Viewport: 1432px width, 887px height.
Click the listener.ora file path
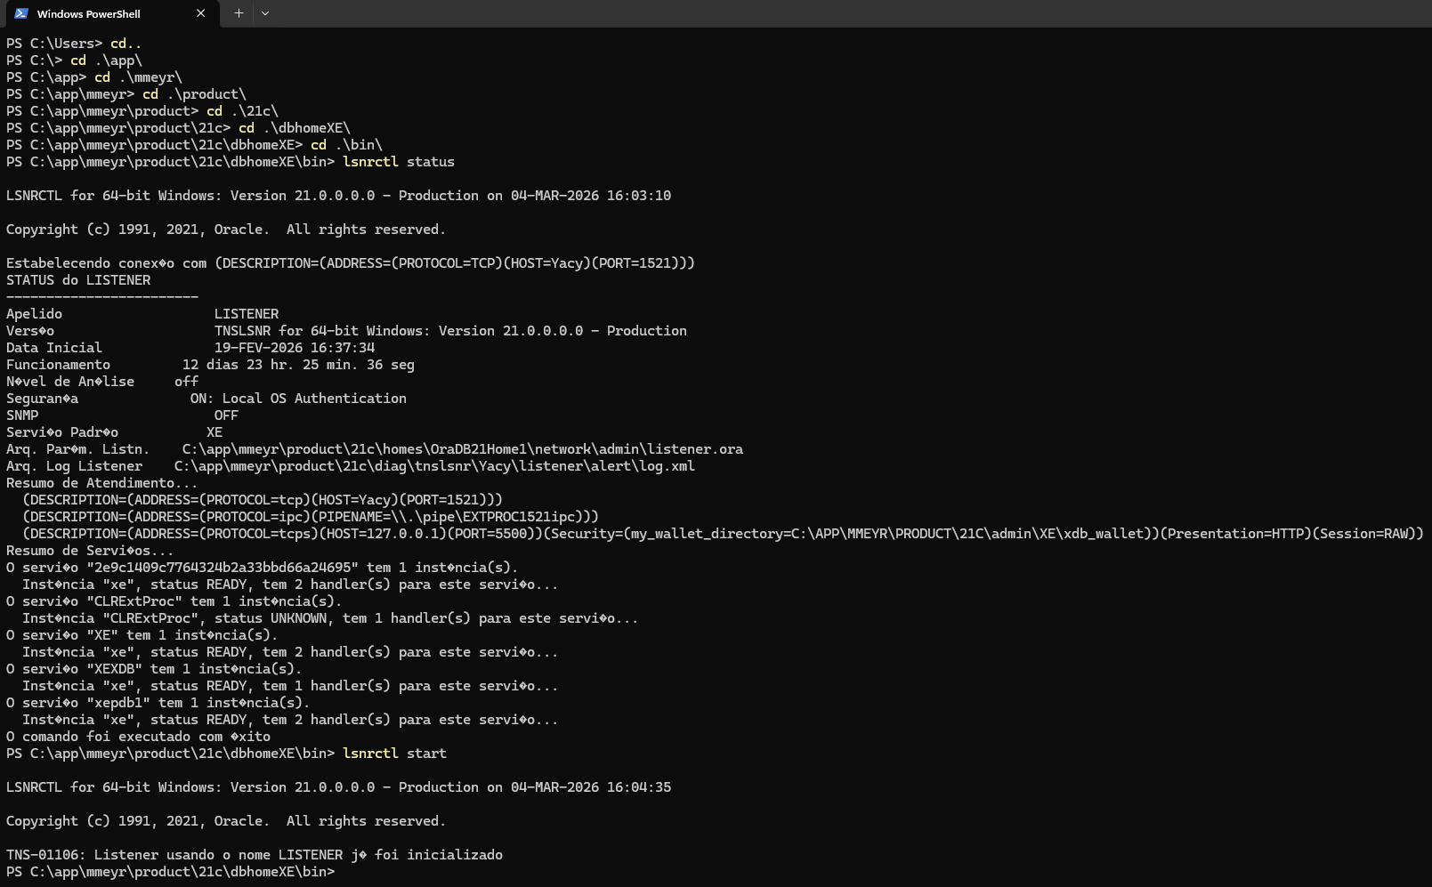(463, 449)
